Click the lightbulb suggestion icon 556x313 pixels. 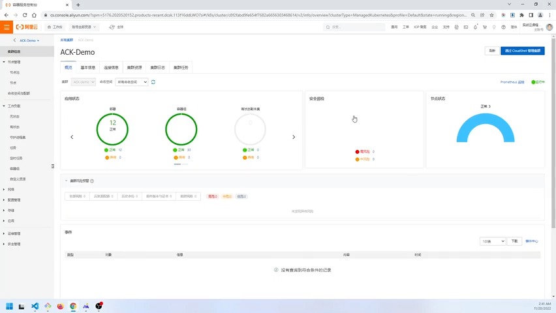[x=494, y=27]
